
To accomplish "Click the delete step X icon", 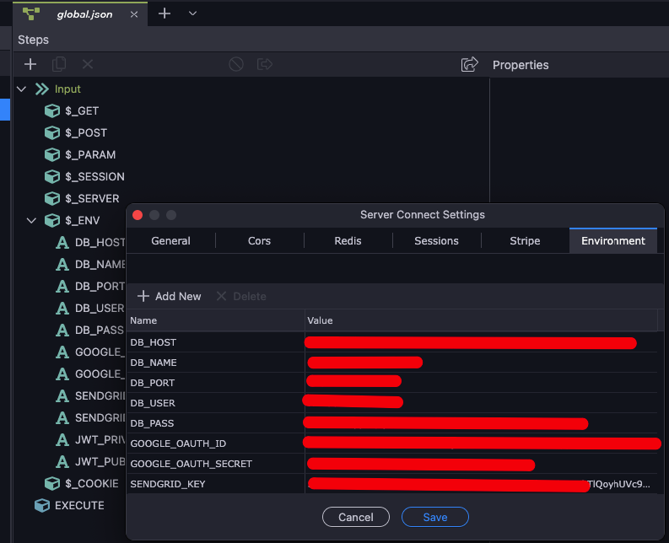I will pos(88,64).
